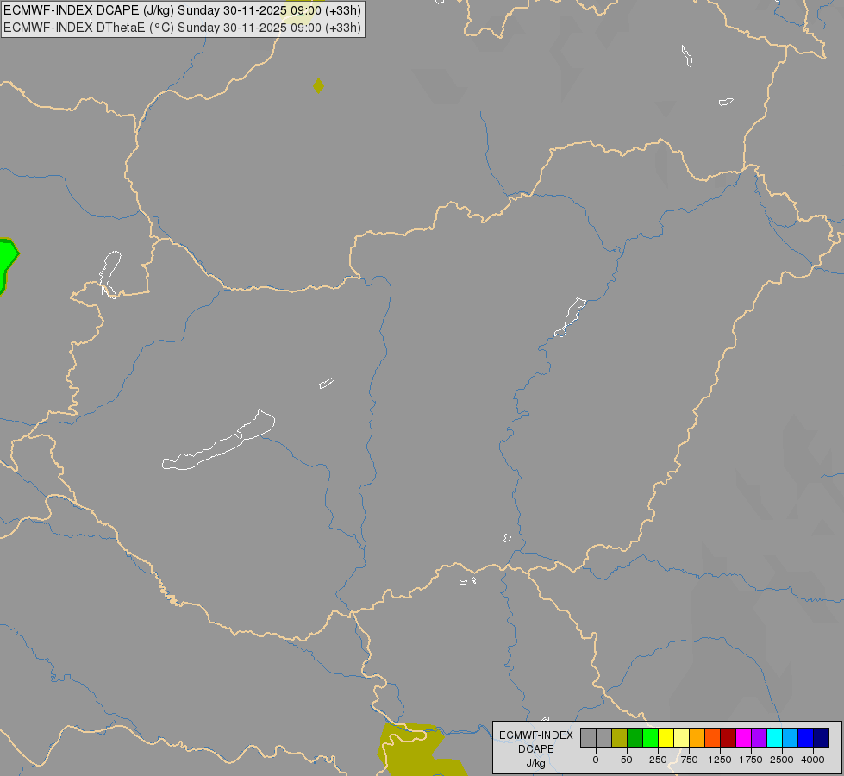The width and height of the screenshot is (844, 776).
Task: Click the legend value '4000'
Action: [813, 760]
